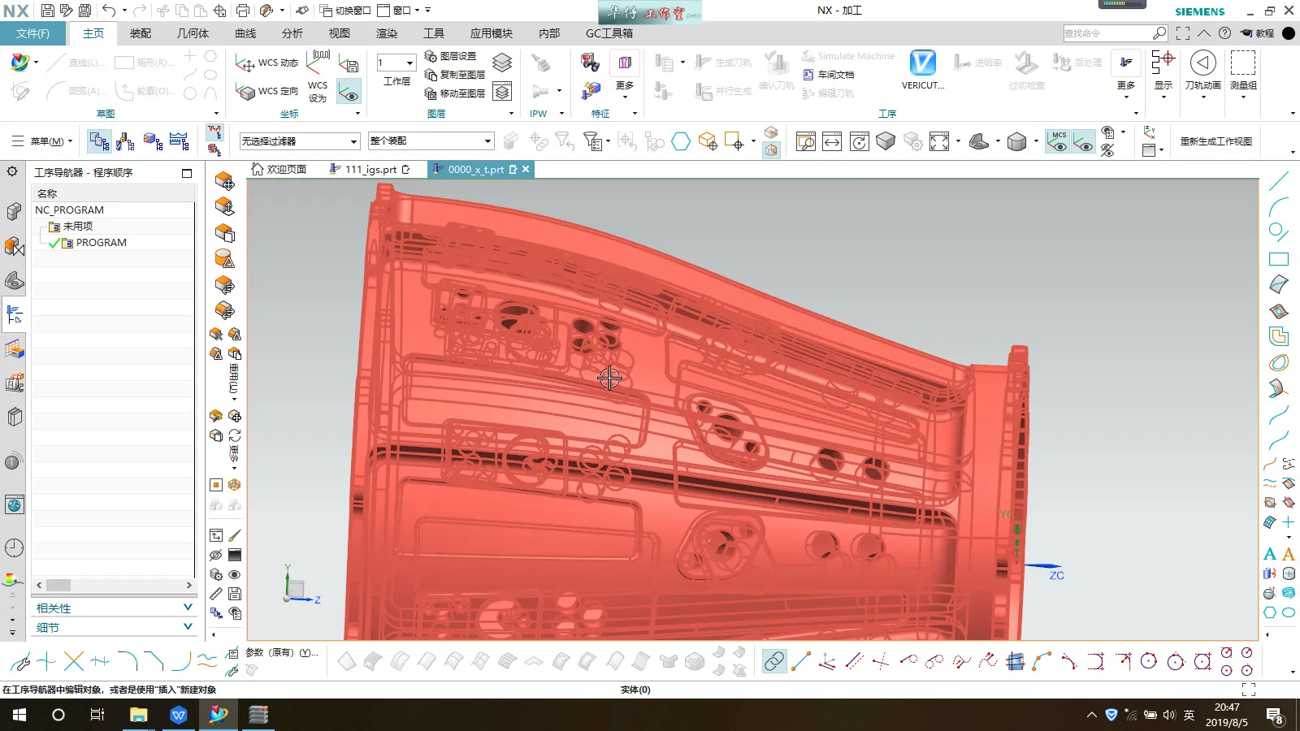Switch to 111_igs.prt document tab
This screenshot has width=1300, height=731.
[370, 169]
